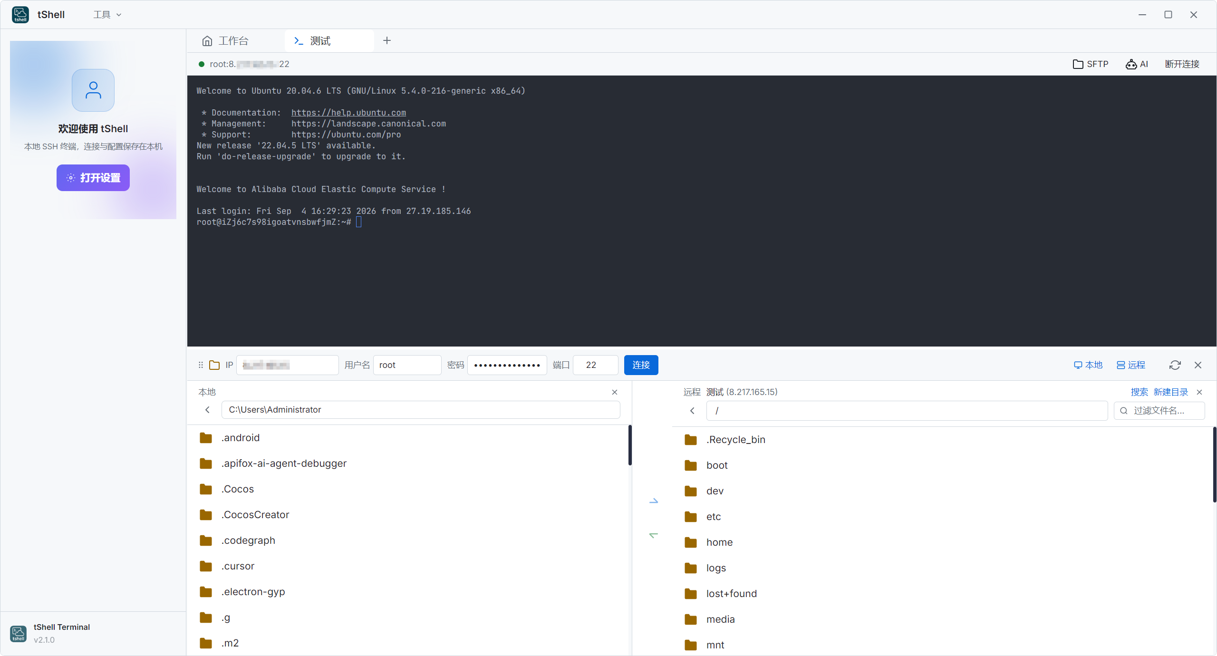Click the 打开设置 button
The image size is (1217, 656).
tap(93, 178)
